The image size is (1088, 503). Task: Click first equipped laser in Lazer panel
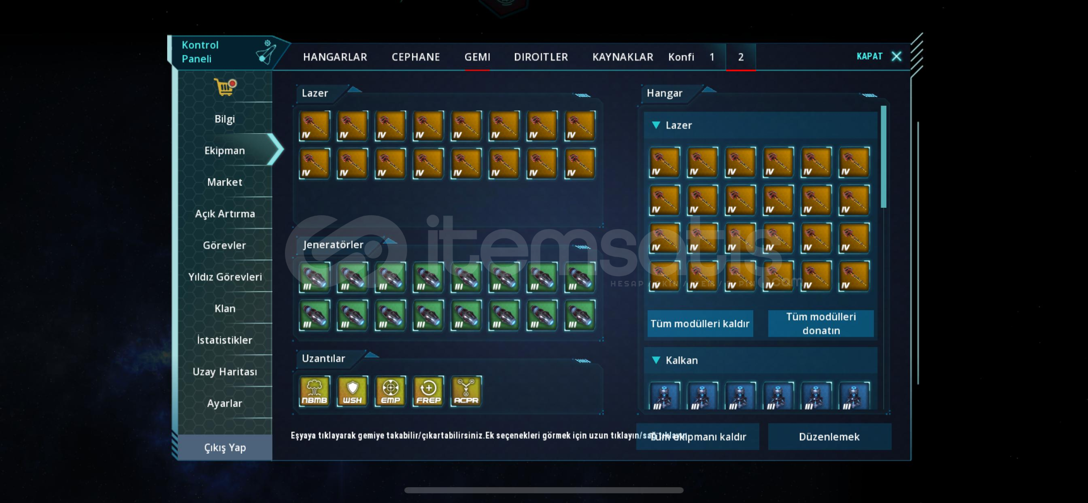pyautogui.click(x=314, y=126)
